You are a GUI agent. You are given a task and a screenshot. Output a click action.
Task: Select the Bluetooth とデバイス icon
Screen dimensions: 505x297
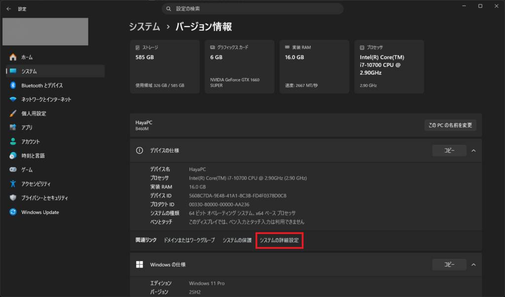point(13,85)
